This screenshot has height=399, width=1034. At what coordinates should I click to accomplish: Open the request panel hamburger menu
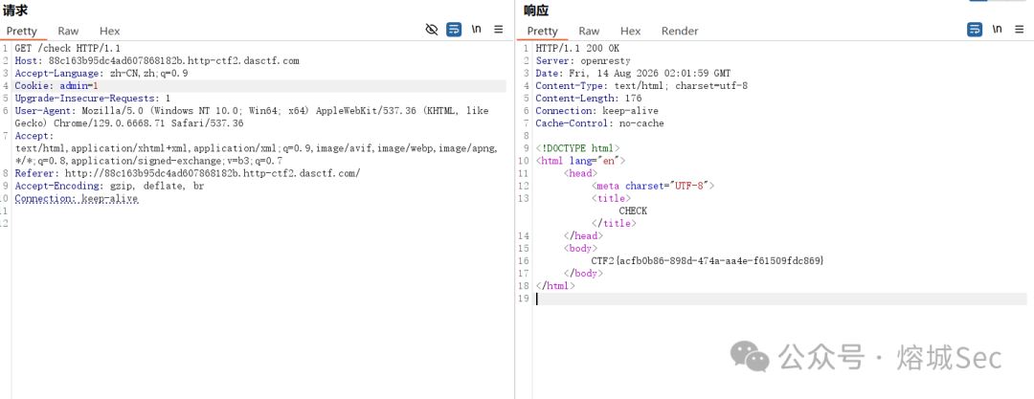[x=499, y=30]
